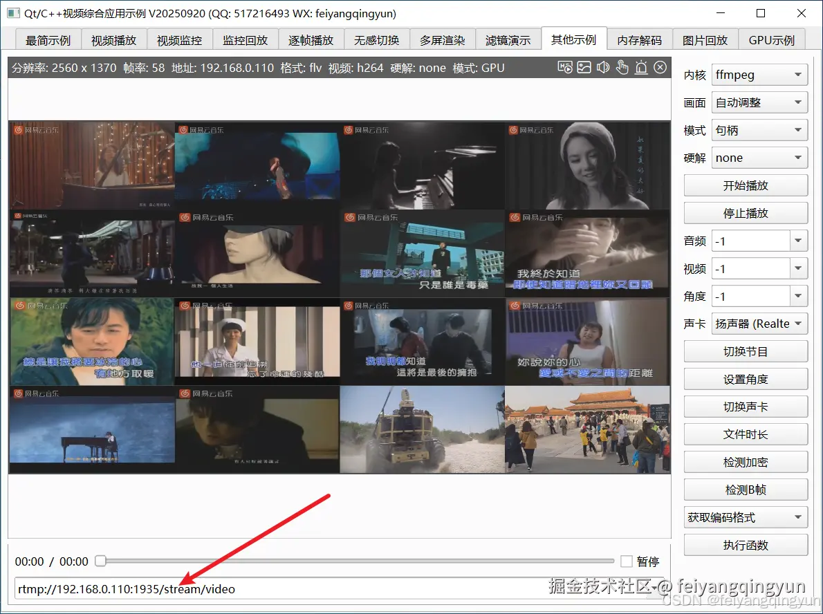Switch to the 视频监控 tab

pyautogui.click(x=180, y=40)
